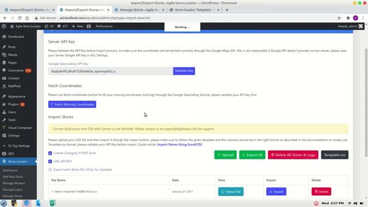The height and width of the screenshot is (207, 368).
Task: Open the Visual Composer admin bar icon
Action: 89,26
